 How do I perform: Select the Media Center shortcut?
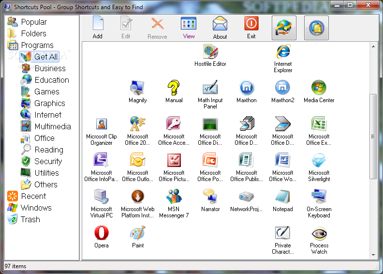click(x=319, y=92)
